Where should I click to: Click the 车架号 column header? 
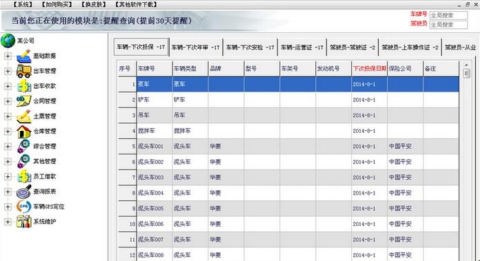[297, 68]
